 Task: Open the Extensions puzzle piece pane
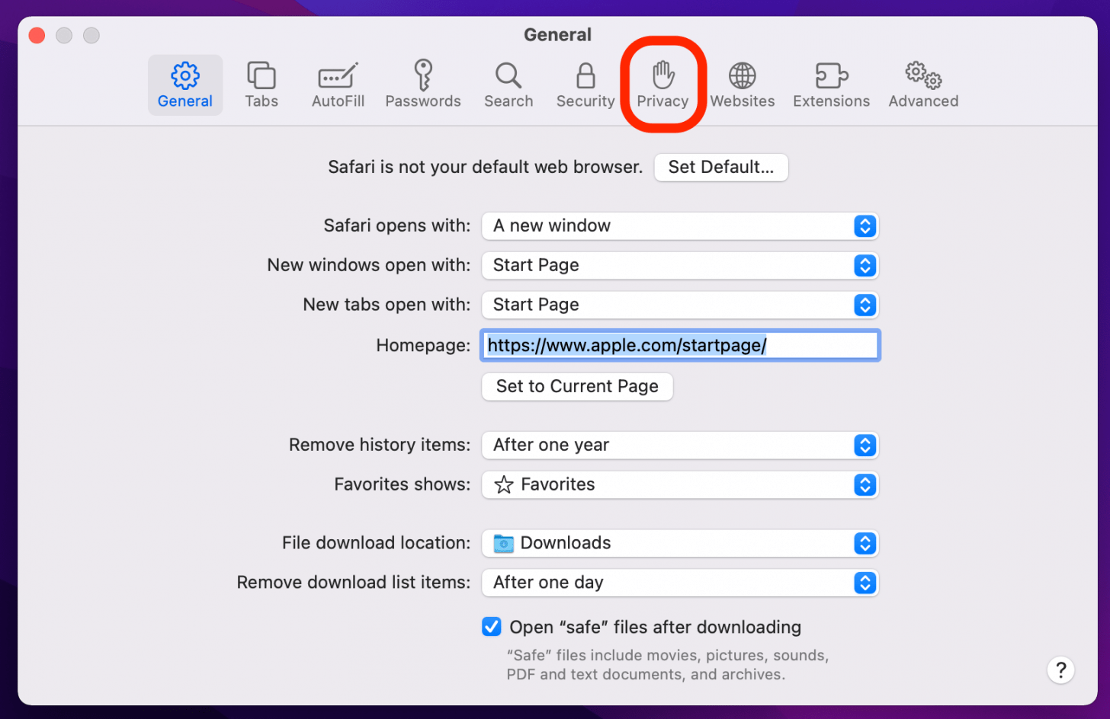point(831,85)
